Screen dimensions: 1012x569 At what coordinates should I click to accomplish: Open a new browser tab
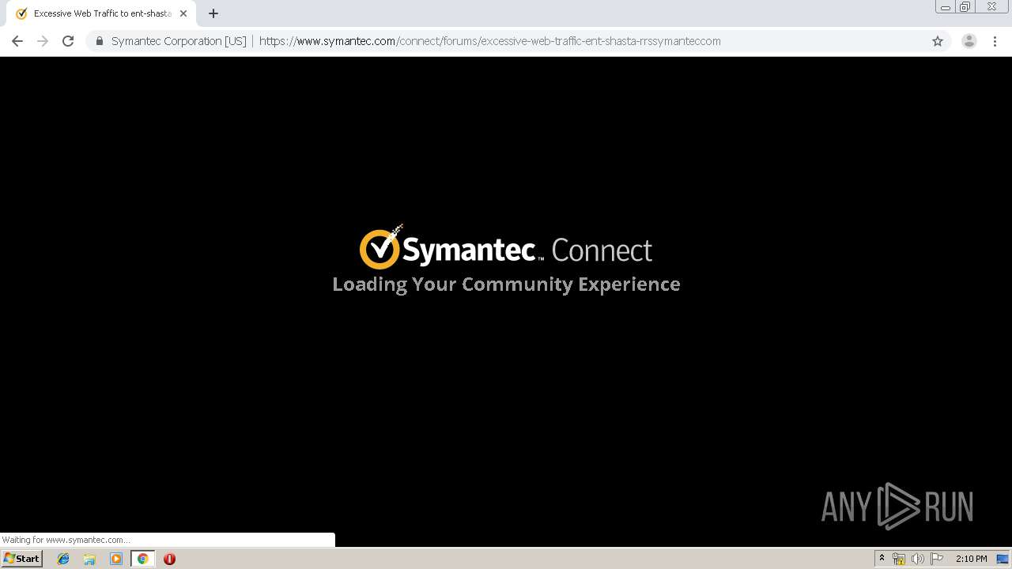(x=213, y=13)
